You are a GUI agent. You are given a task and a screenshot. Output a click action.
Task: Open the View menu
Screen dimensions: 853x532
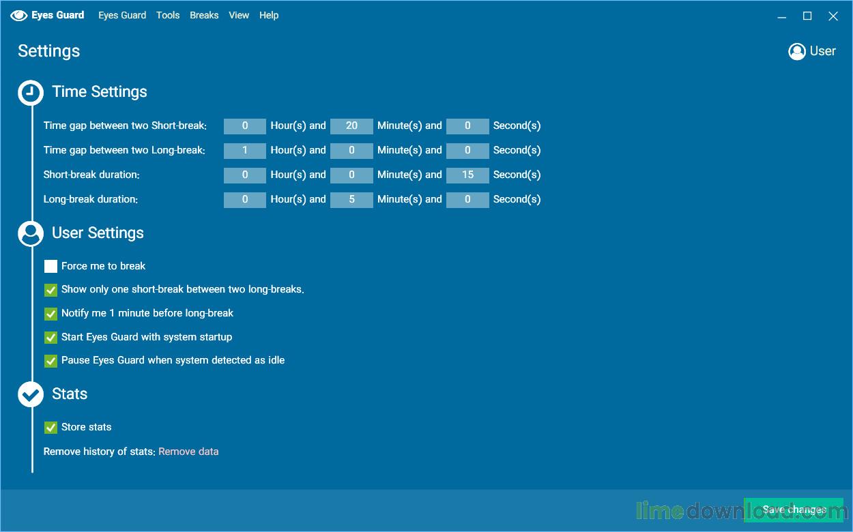click(239, 15)
